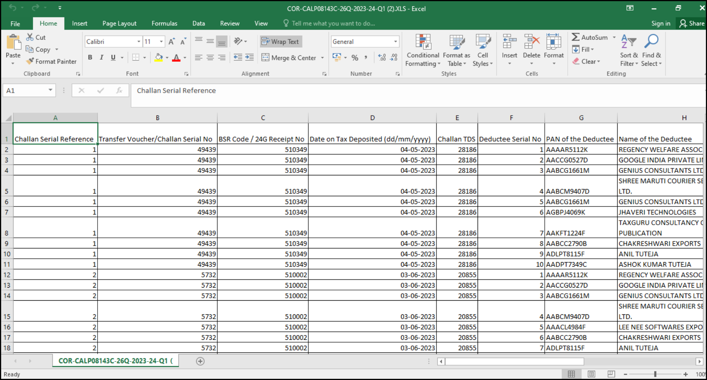
Task: Click Sign in link
Action: coord(661,23)
